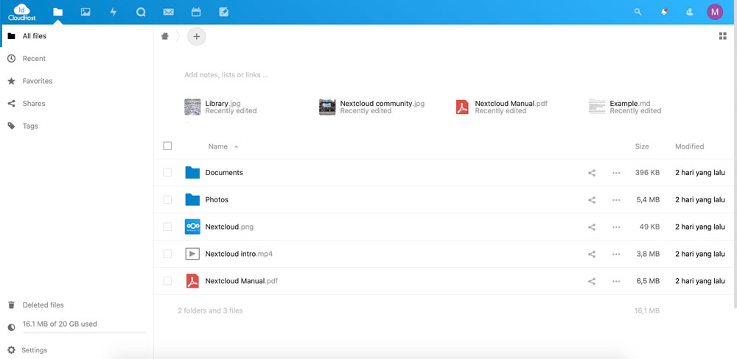This screenshot has height=359, width=737.
Task: Open recently edited Nextcloud community.jpg
Action: coord(371,107)
